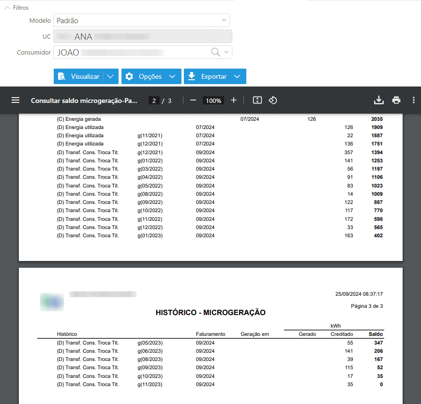Open the Exportar menu
Image resolution: width=421 pixels, height=404 pixels.
tap(215, 76)
